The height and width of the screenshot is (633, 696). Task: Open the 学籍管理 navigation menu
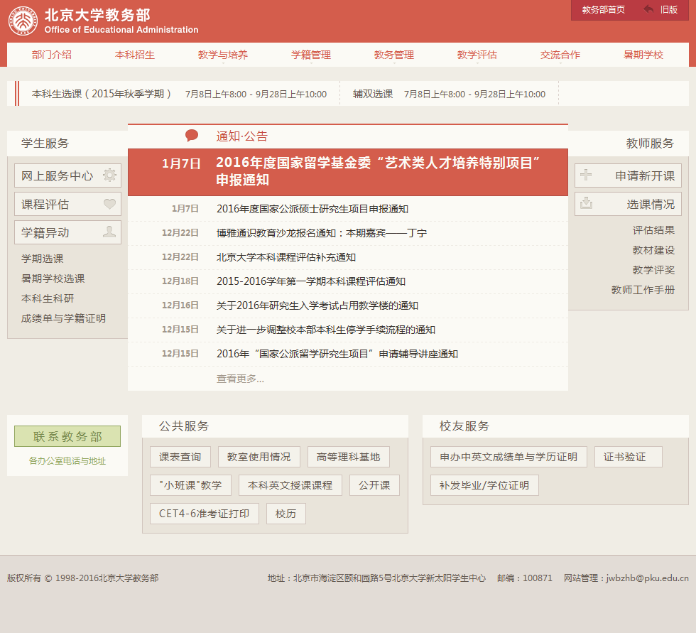[311, 55]
